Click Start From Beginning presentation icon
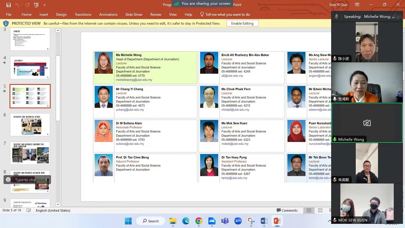This screenshot has height=228, width=405. [x=36, y=5]
